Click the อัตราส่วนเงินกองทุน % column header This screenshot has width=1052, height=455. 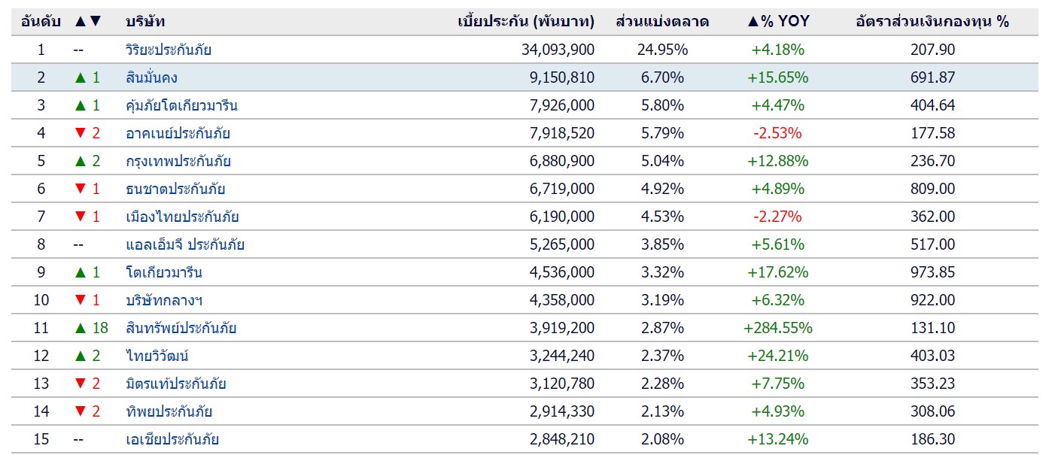932,22
